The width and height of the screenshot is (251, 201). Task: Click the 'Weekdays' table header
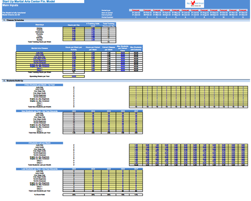[x=39, y=25]
